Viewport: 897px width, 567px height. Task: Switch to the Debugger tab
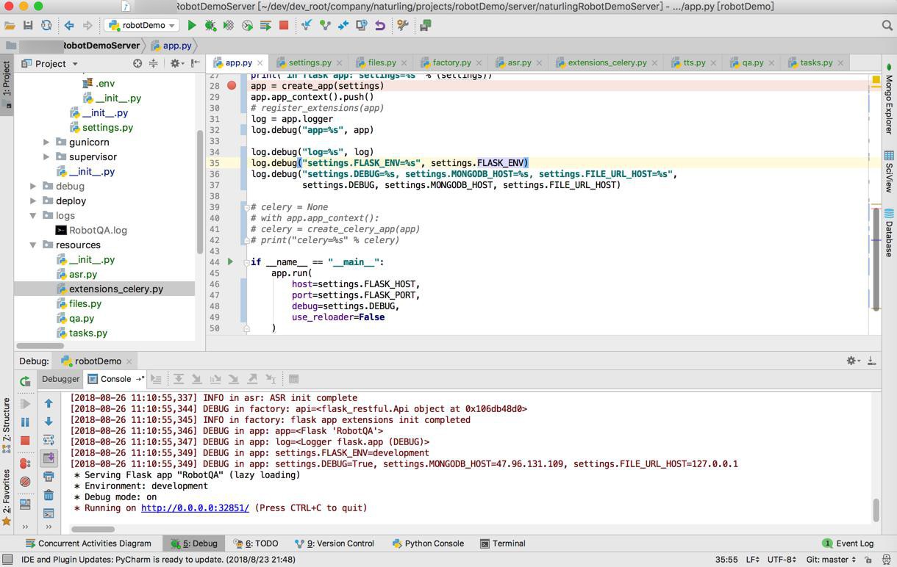(x=60, y=379)
